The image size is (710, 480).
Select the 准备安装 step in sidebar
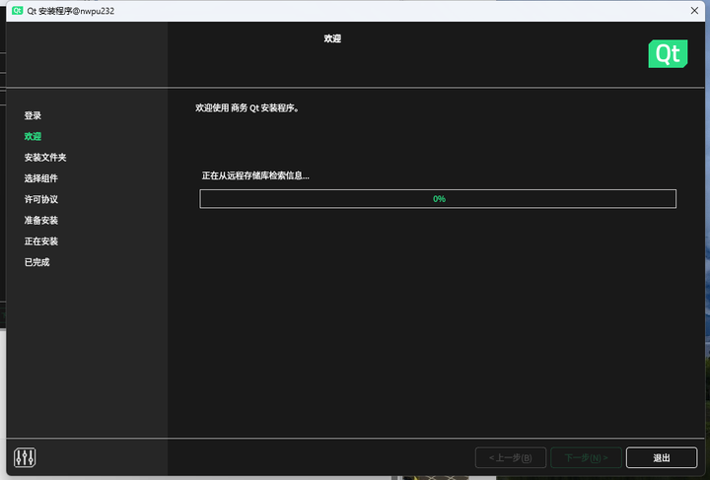(x=41, y=221)
